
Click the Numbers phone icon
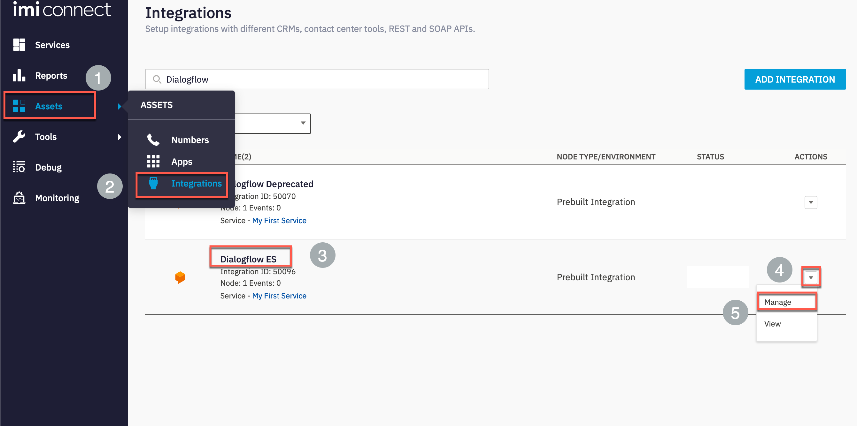[x=153, y=140]
